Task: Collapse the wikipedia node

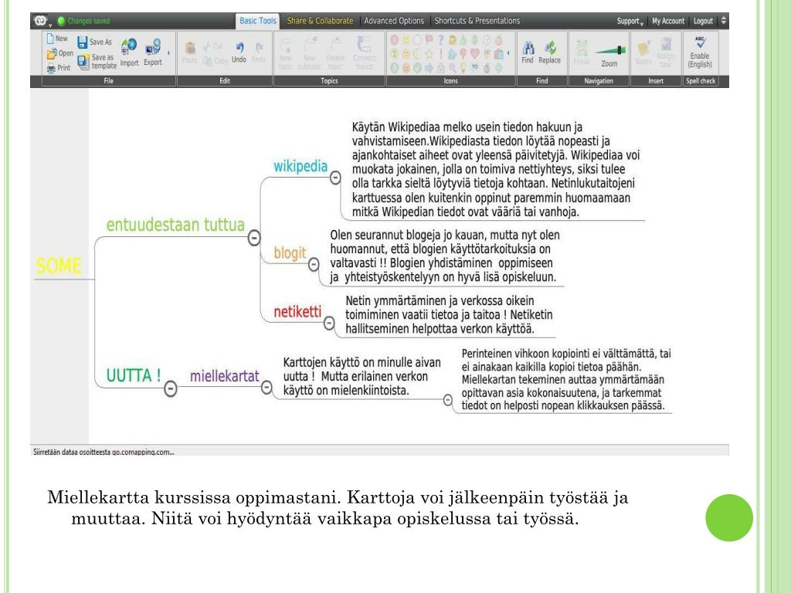Action: coord(335,178)
